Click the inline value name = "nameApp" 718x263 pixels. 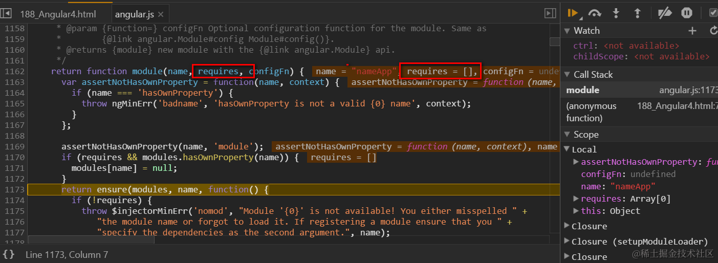[356, 71]
